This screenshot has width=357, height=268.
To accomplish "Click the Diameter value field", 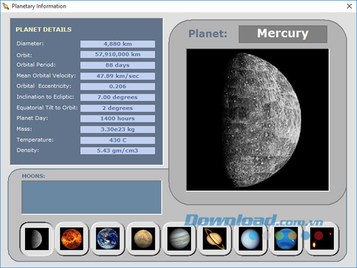I will click(117, 44).
